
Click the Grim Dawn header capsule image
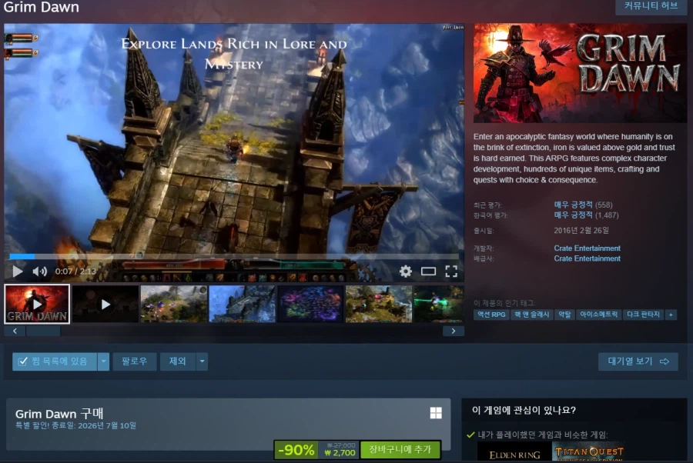pos(581,73)
